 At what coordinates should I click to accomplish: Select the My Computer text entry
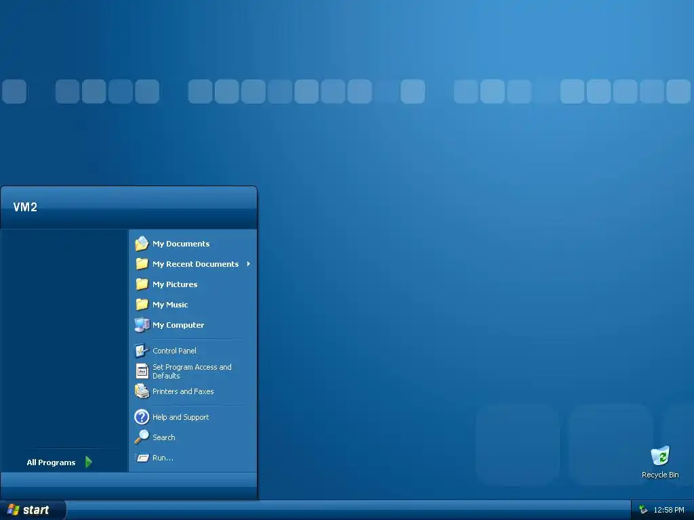pos(178,325)
